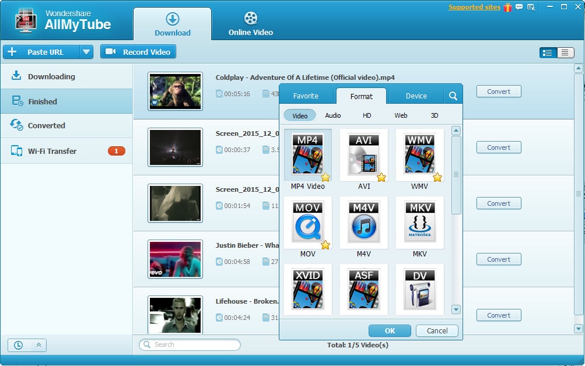Click Convert for the 00:01:54 screen recording
585x366 pixels.
coord(499,203)
